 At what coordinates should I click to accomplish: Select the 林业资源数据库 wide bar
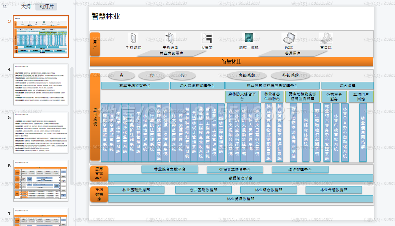[241, 199]
